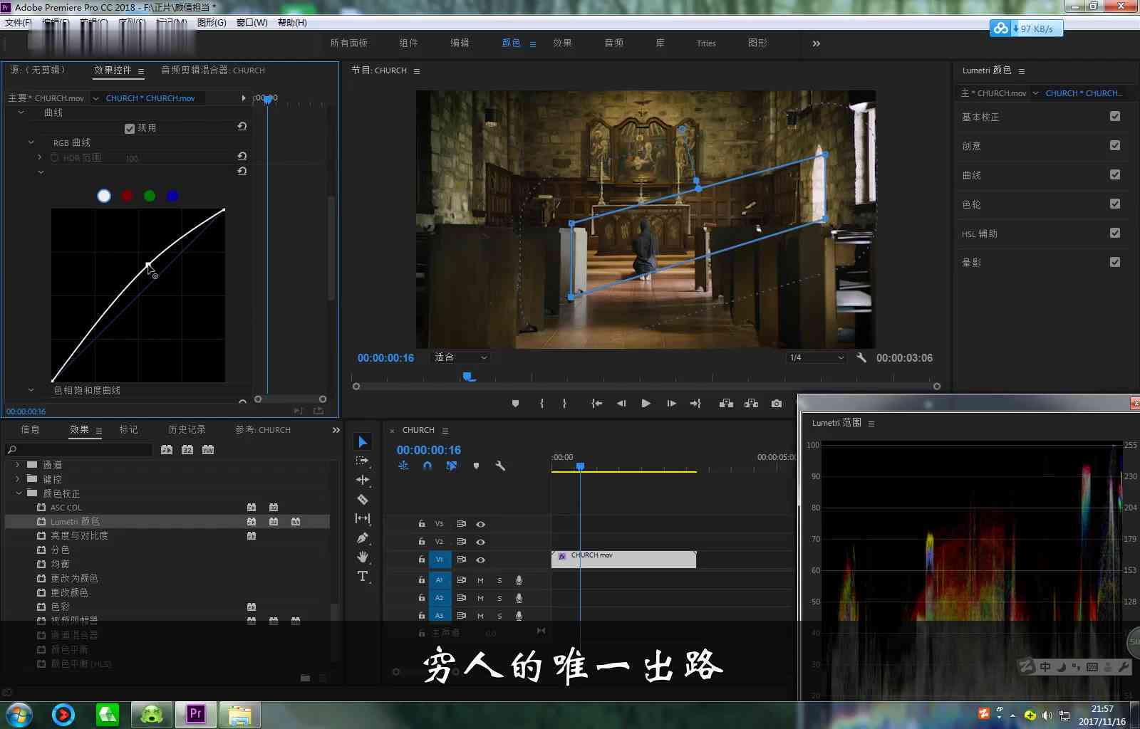Open Program monitor settings wrench

[861, 357]
